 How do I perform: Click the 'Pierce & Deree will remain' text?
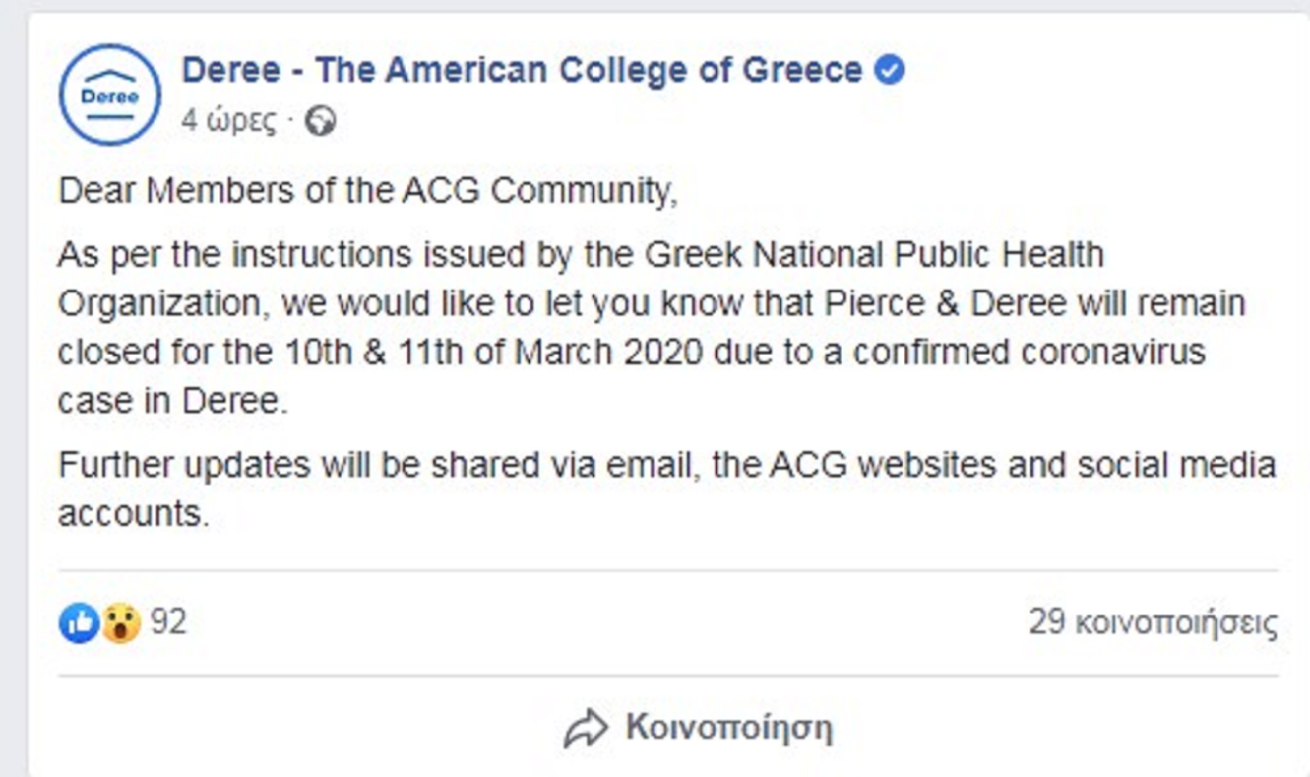click(x=1034, y=303)
